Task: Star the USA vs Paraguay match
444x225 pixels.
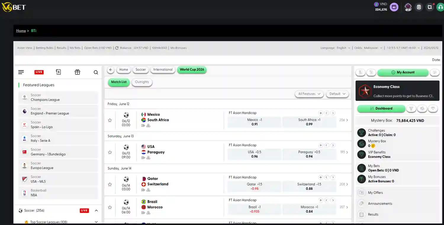Action: (x=110, y=152)
